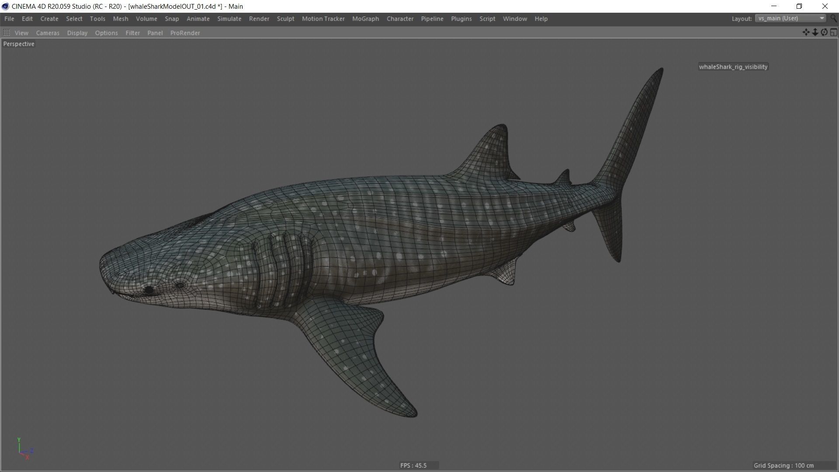Open the Help menu
This screenshot has width=839, height=472.
541,19
